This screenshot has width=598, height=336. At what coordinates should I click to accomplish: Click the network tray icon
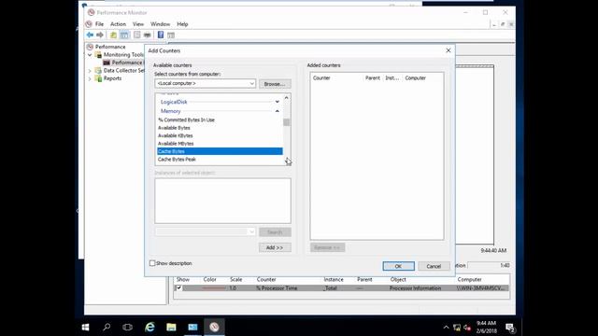click(x=457, y=328)
